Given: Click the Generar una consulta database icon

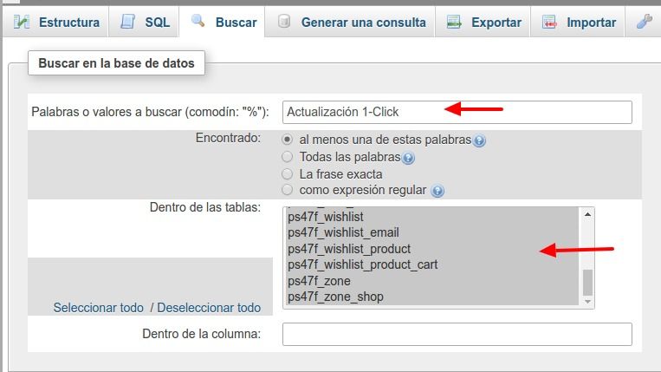Looking at the screenshot, I should [x=284, y=21].
